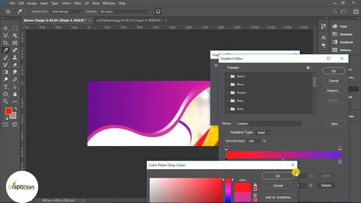The width and height of the screenshot is (361, 203).
Task: Open the File menu
Action: [x=12, y=3]
